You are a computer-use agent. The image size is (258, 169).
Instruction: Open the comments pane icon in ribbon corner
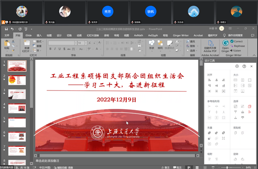click(252, 35)
